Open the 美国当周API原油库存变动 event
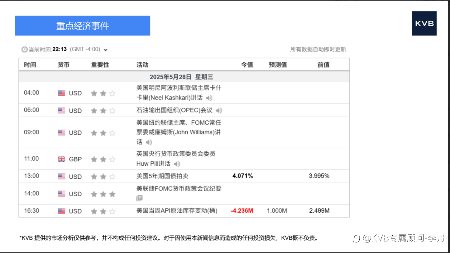This screenshot has width=450, height=253. click(177, 211)
